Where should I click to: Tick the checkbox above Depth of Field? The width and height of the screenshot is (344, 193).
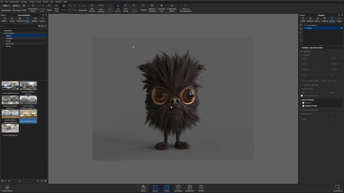point(303,103)
